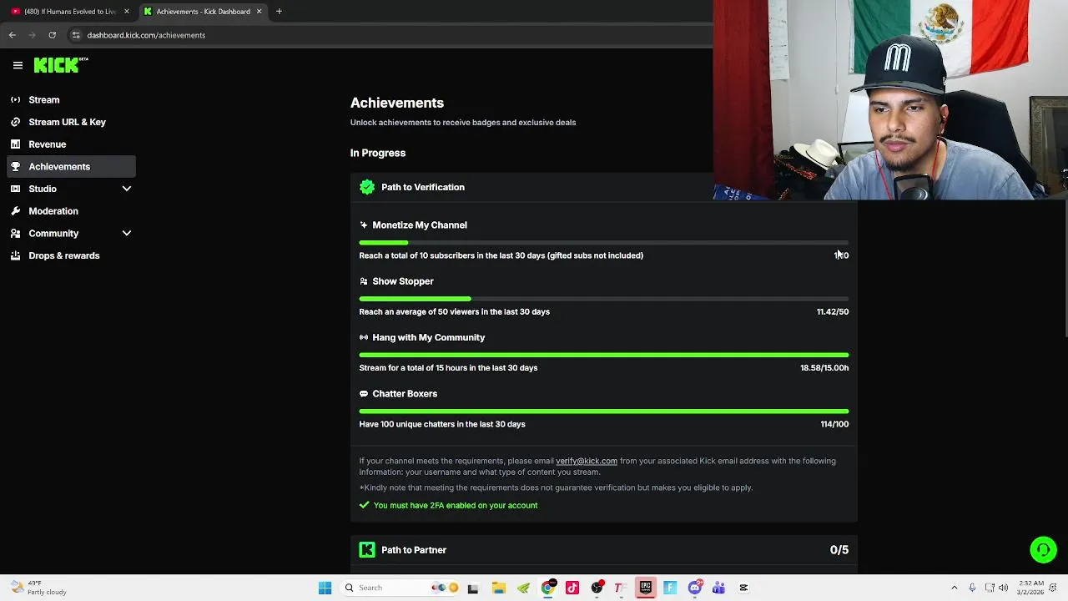
Task: Expand the Studio submenu chevron
Action: point(127,189)
